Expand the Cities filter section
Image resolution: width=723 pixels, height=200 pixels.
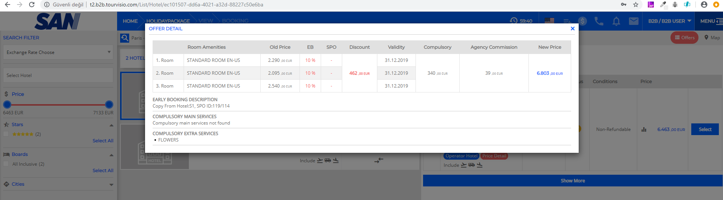[111, 185]
